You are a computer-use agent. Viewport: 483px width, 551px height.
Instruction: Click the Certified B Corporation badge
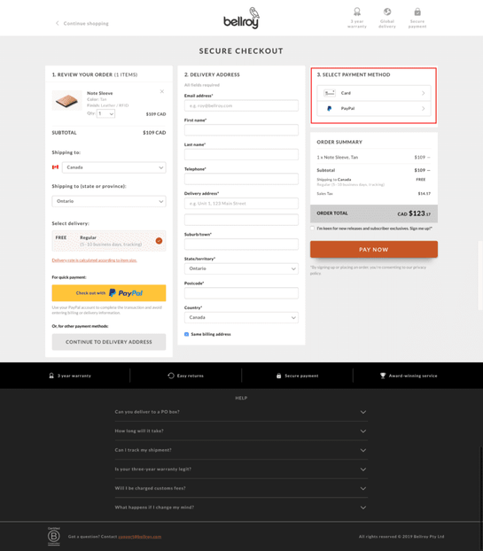click(x=54, y=536)
